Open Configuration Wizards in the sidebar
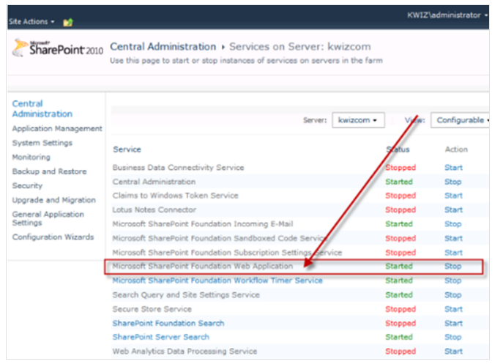 (53, 237)
